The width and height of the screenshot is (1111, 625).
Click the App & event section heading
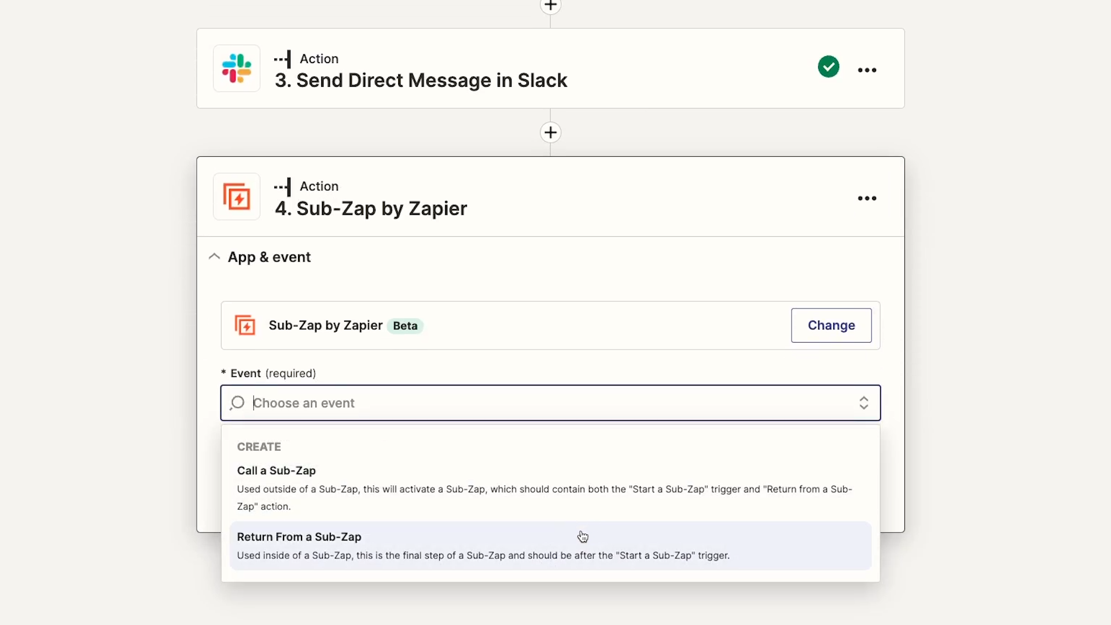point(269,257)
